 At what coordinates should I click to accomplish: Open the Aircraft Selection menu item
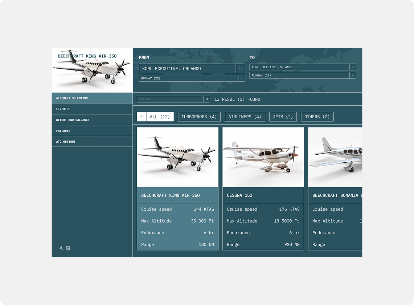tap(92, 98)
